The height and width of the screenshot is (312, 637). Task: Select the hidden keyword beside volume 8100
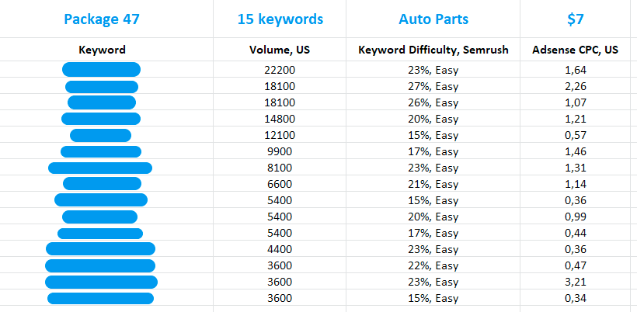tap(100, 168)
